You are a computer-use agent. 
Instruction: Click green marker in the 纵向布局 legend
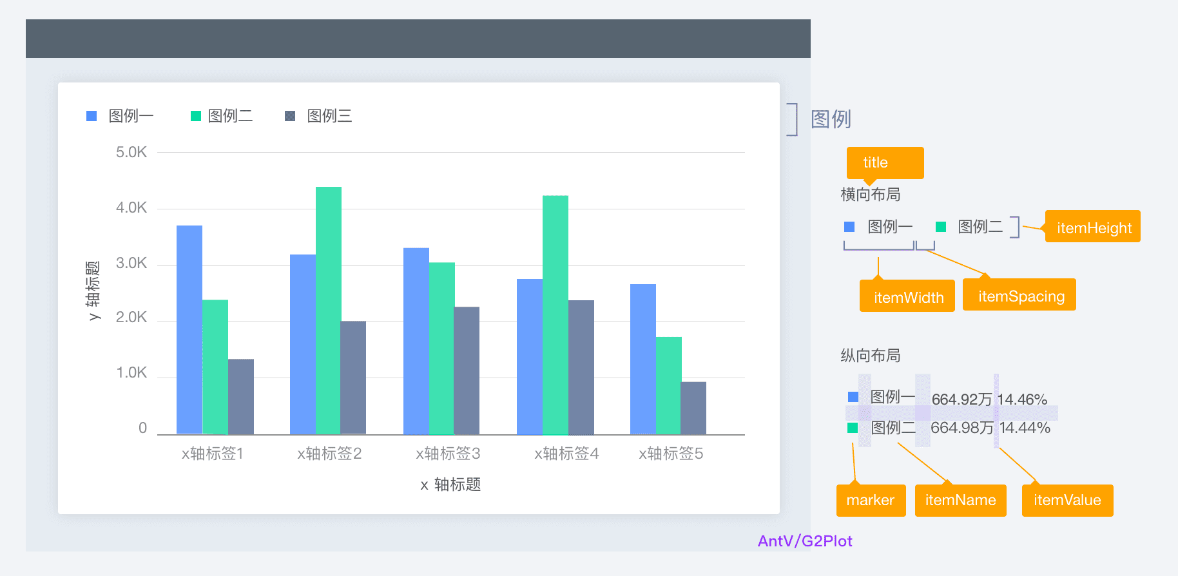[x=853, y=428]
